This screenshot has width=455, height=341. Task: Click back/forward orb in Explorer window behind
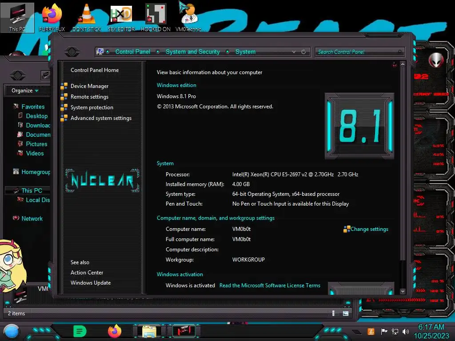click(x=18, y=75)
